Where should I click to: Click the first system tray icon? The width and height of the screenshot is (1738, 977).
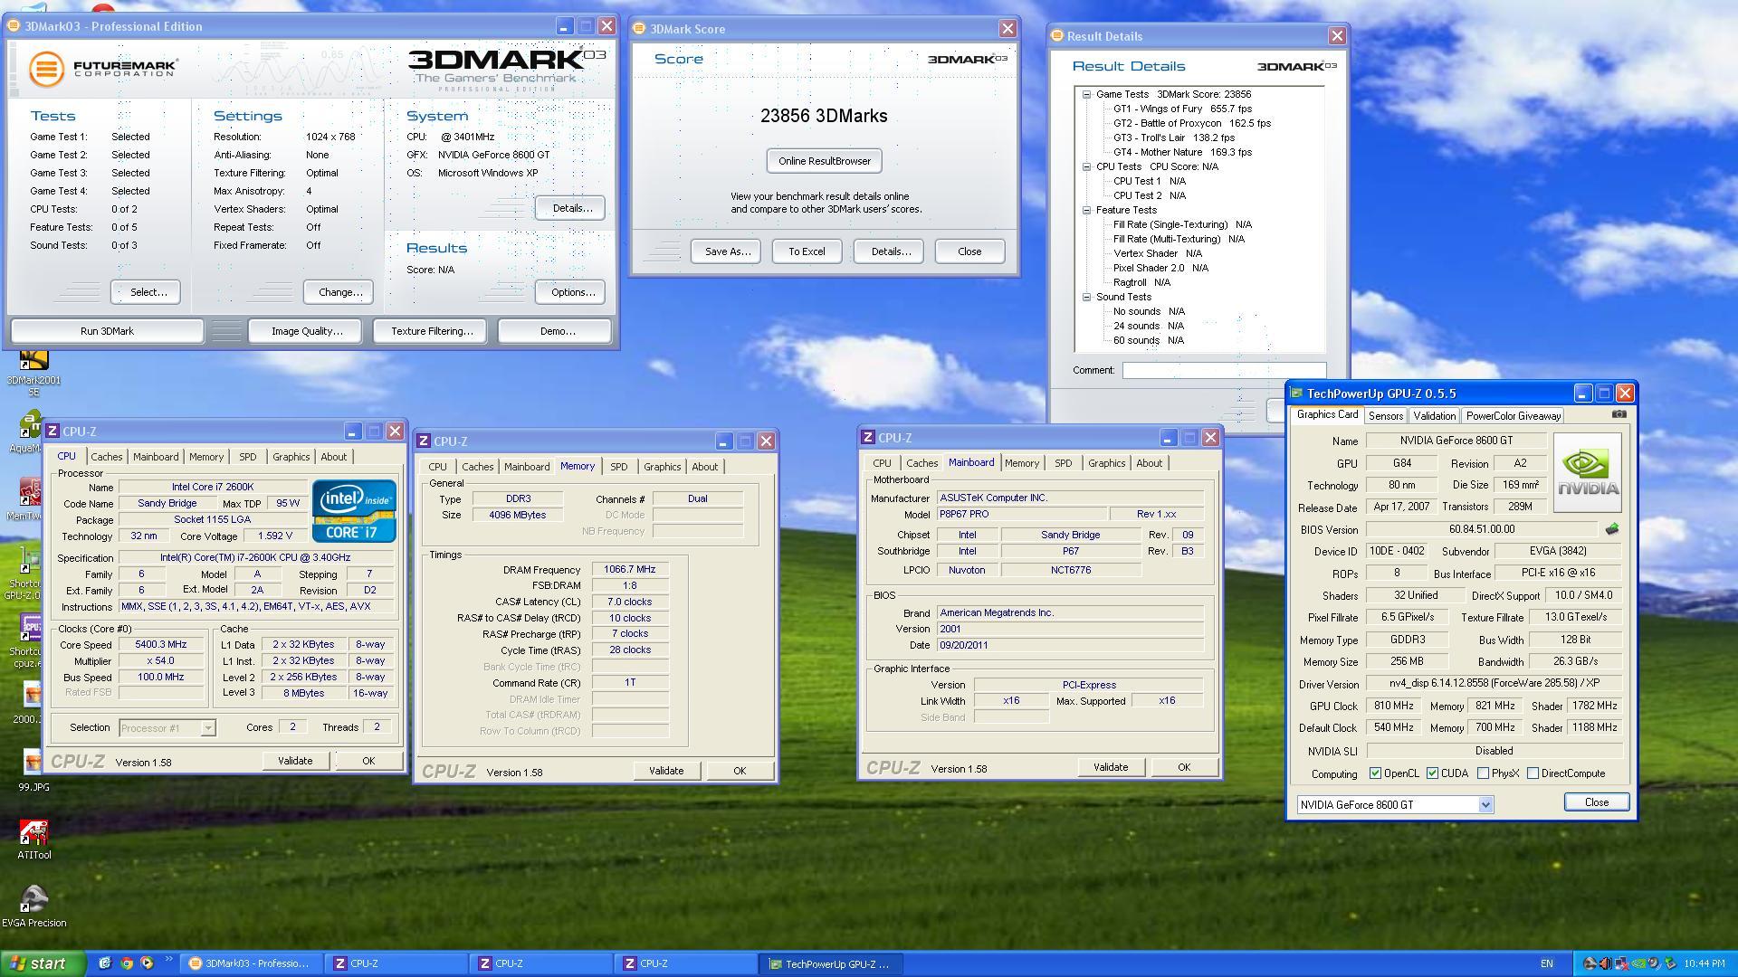(x=1589, y=964)
